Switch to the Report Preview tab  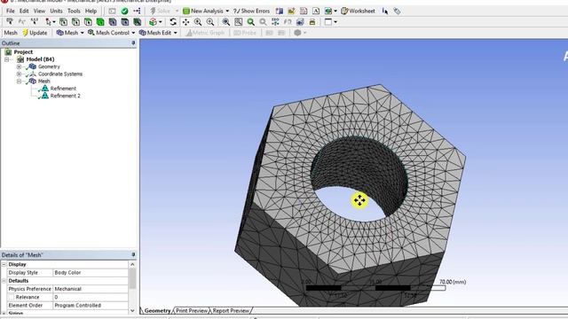point(231,311)
